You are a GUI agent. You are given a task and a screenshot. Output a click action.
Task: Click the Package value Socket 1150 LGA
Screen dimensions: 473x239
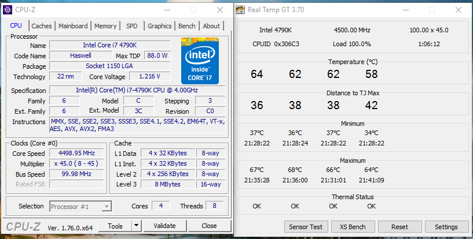[x=110, y=66]
